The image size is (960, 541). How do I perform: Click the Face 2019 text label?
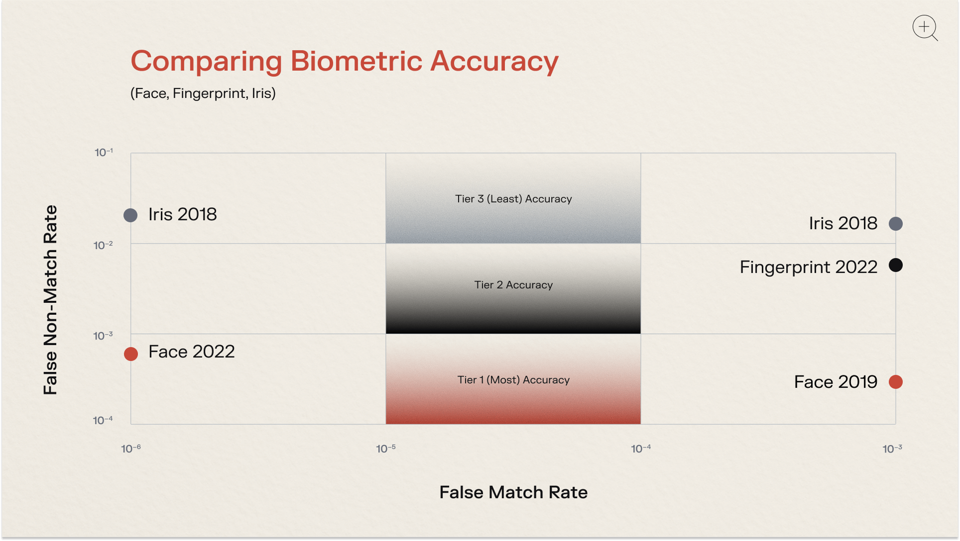tap(835, 382)
